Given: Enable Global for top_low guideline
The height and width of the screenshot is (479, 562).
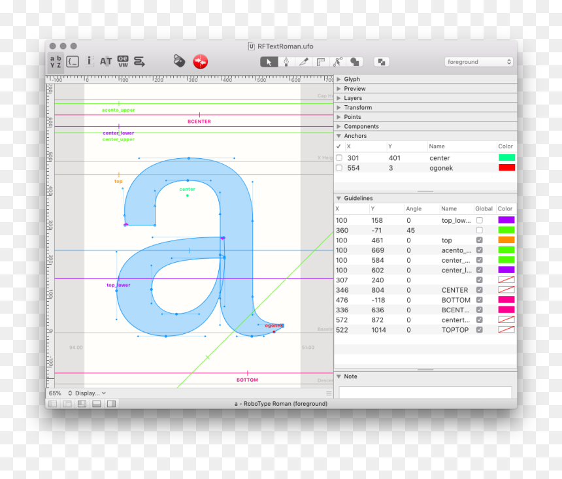Looking at the screenshot, I should [479, 220].
